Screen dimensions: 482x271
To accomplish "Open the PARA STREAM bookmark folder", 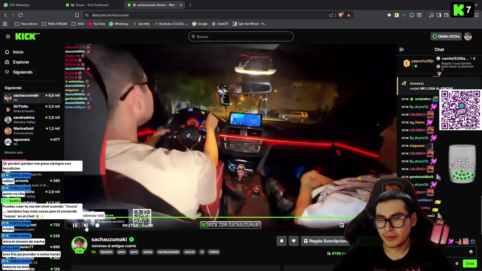I will pyautogui.click(x=54, y=24).
